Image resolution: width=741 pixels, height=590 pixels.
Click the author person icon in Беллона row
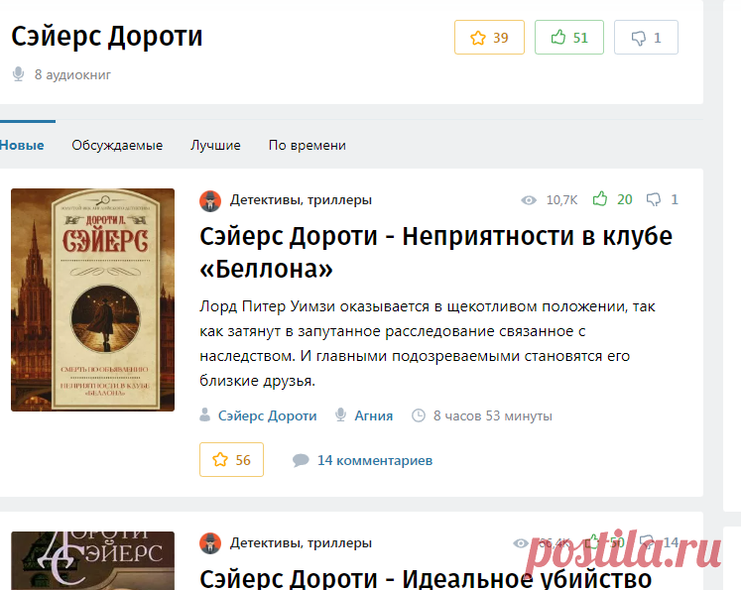204,415
